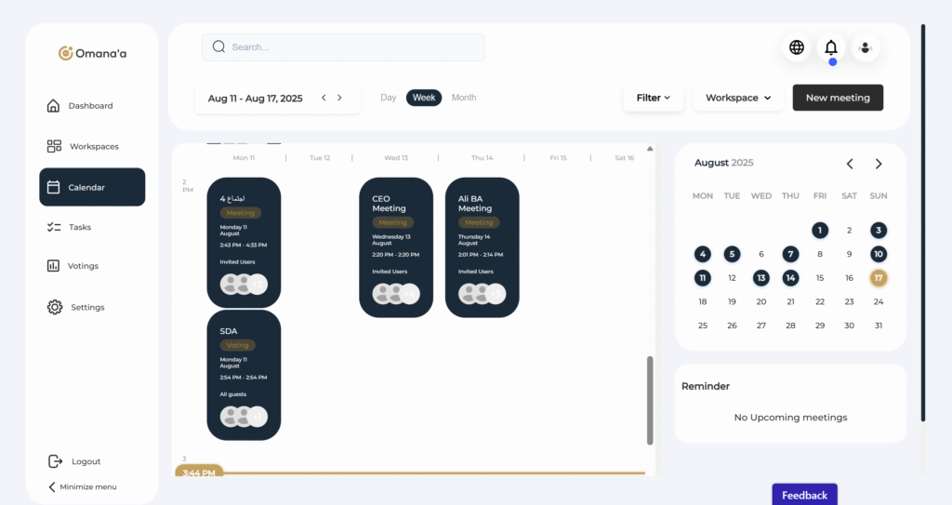Click the search input field
Image resolution: width=952 pixels, height=505 pixels.
(x=343, y=47)
